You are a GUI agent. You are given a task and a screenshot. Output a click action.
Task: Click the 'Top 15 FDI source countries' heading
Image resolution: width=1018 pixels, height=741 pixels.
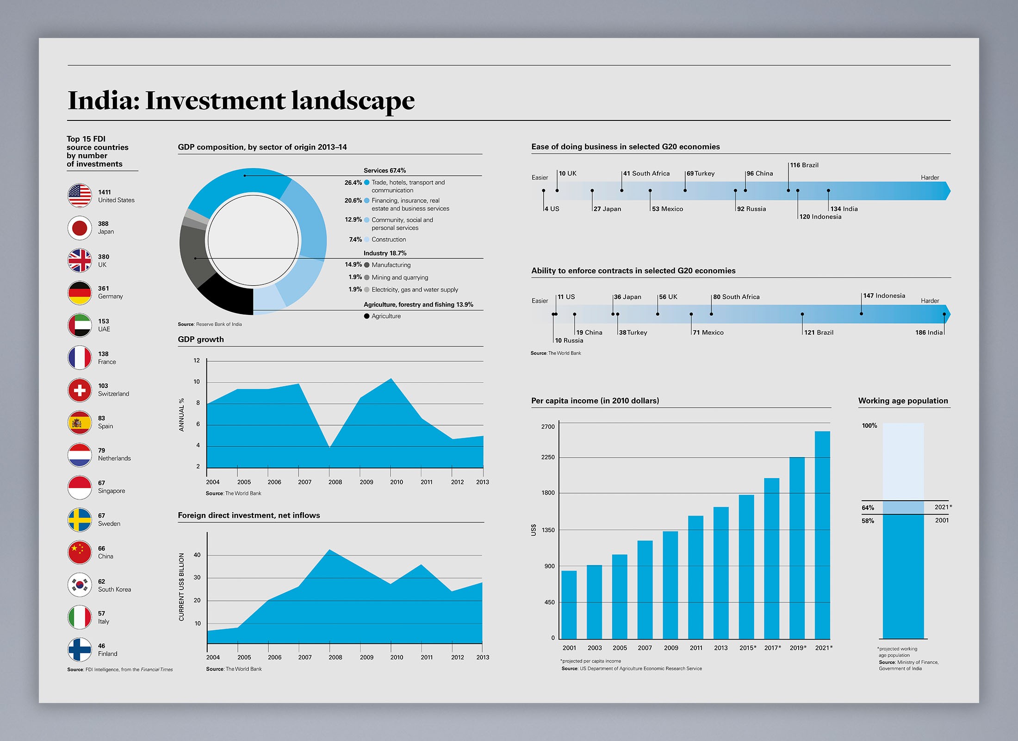coord(98,151)
